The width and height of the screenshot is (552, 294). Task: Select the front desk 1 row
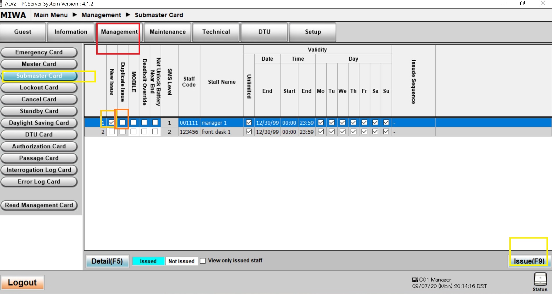(x=216, y=132)
